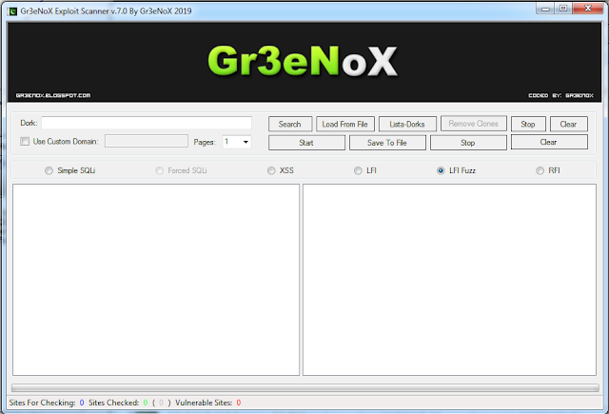This screenshot has width=609, height=414.
Task: Click the Search button
Action: pyautogui.click(x=289, y=124)
